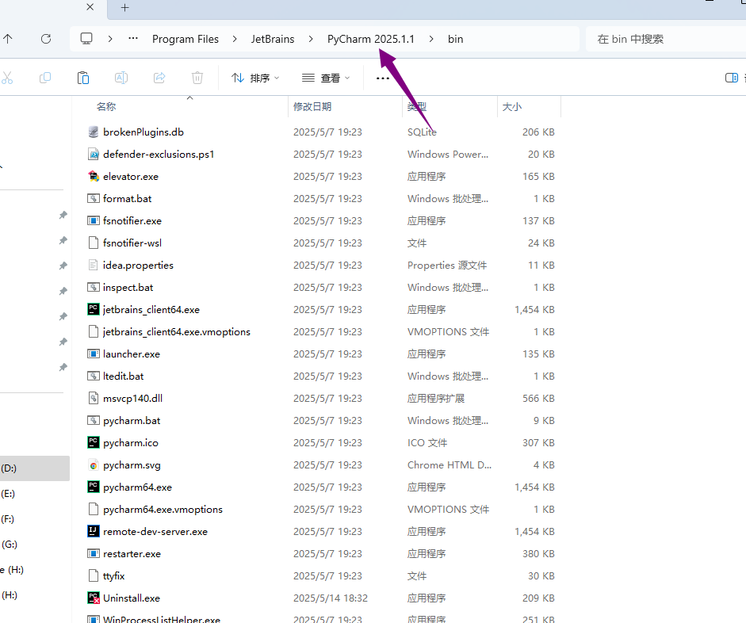Select msvcp140.dll file icon

click(x=94, y=398)
